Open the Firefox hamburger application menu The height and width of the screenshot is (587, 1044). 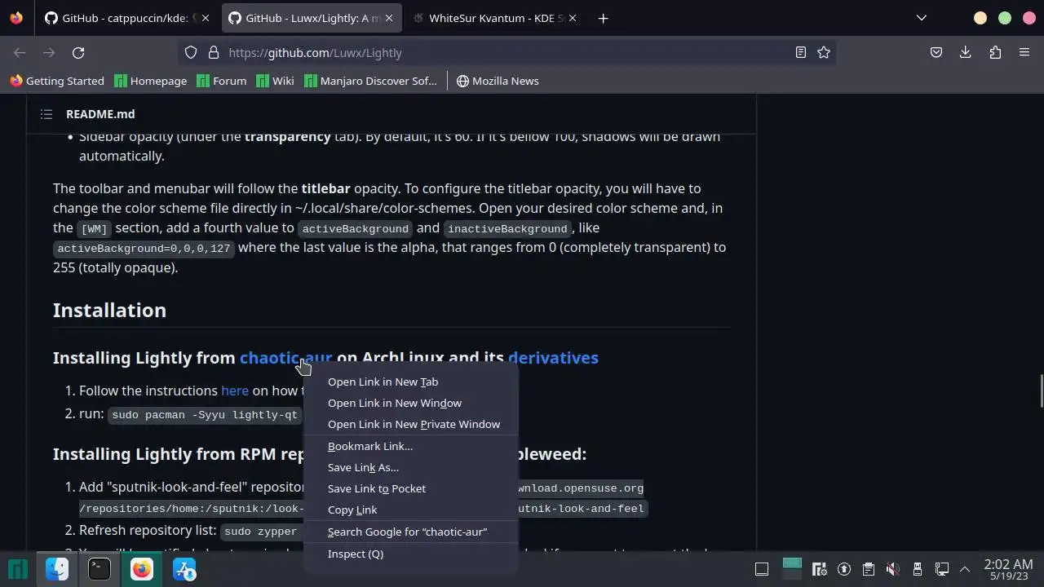(1024, 52)
